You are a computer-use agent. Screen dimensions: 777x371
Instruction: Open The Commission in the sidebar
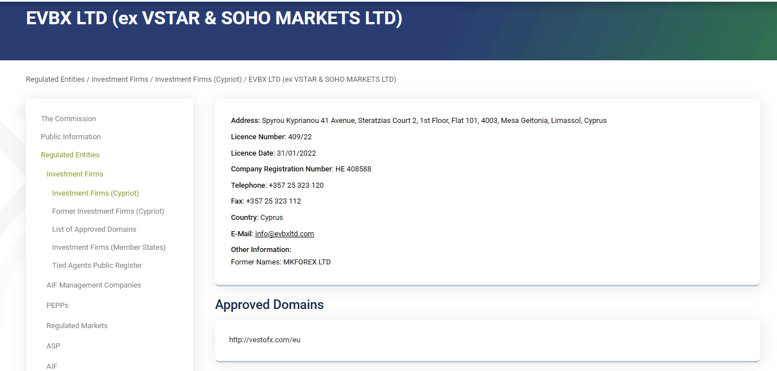68,119
